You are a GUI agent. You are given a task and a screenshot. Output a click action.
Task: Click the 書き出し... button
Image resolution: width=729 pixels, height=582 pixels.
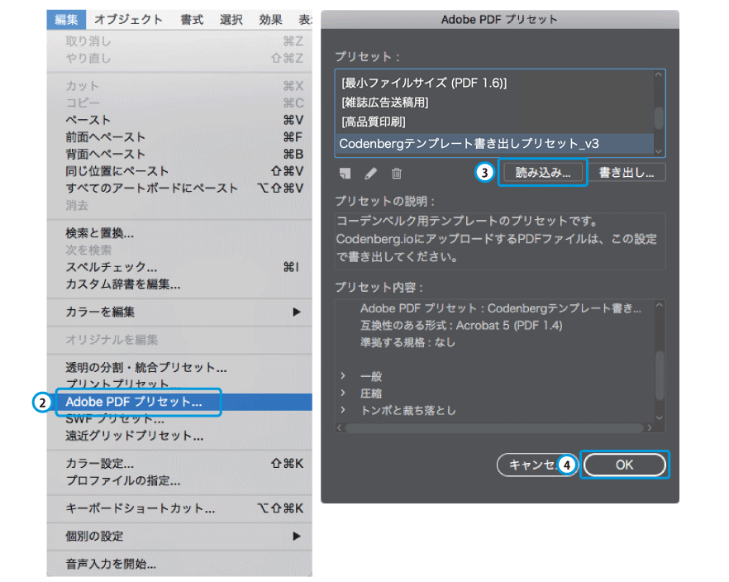(x=627, y=173)
